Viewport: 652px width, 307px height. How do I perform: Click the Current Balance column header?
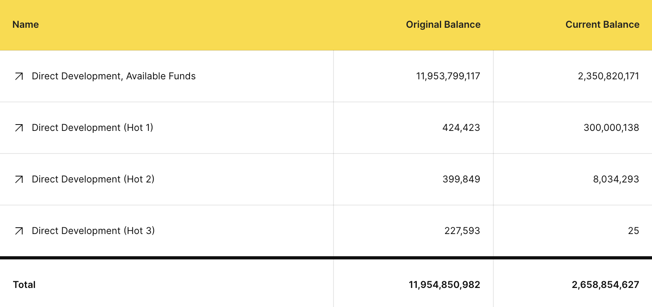tap(602, 25)
